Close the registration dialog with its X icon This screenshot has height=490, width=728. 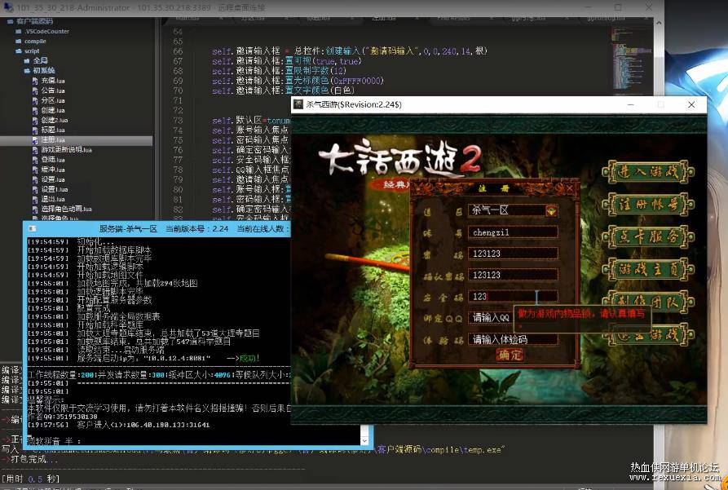570,188
